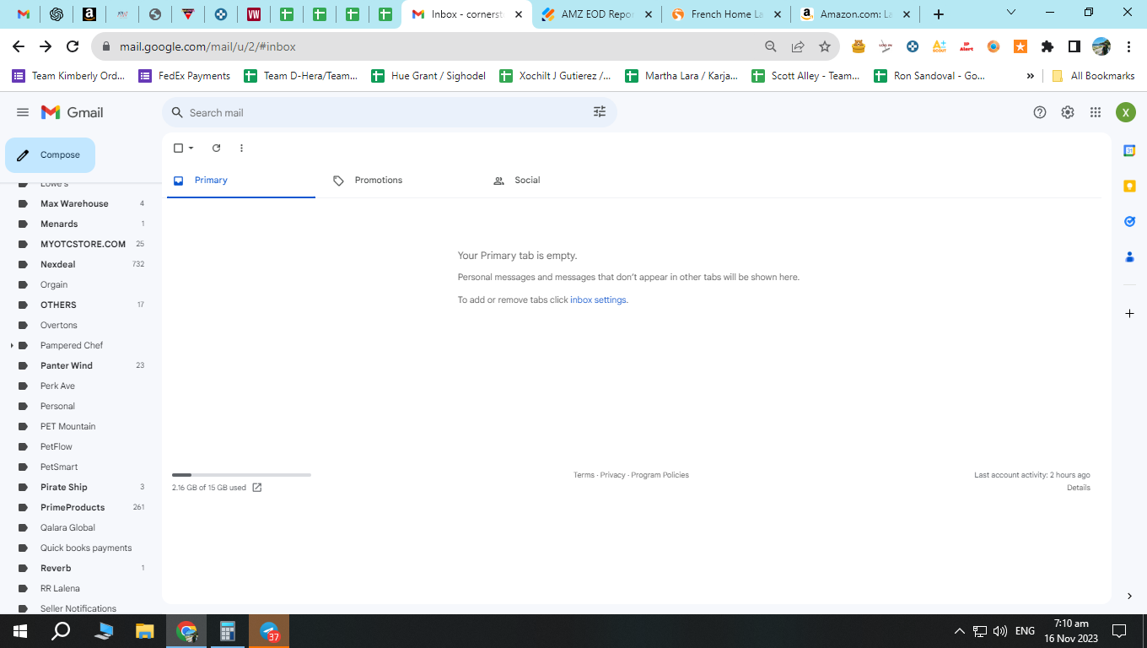Image resolution: width=1147 pixels, height=648 pixels.
Task: Open the Windows Start menu
Action: [x=19, y=630]
